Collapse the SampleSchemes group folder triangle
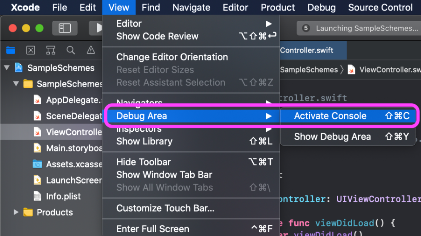421x236 pixels. coord(16,84)
